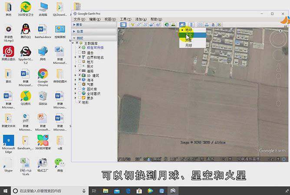Expand the 位置 panel

pos(94,31)
